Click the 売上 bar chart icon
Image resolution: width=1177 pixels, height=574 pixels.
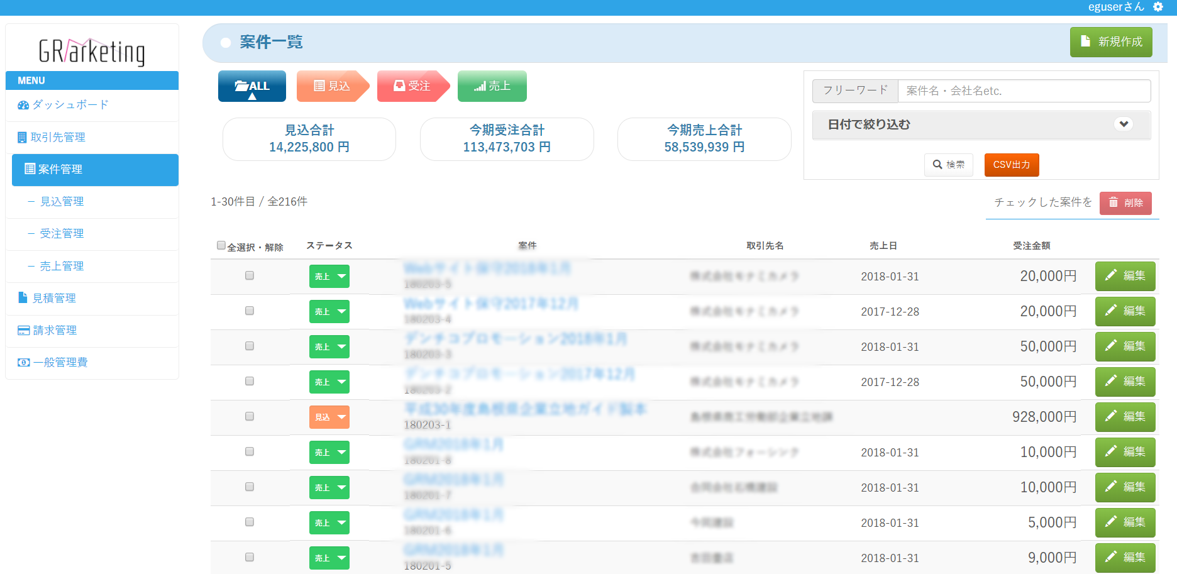click(x=480, y=86)
